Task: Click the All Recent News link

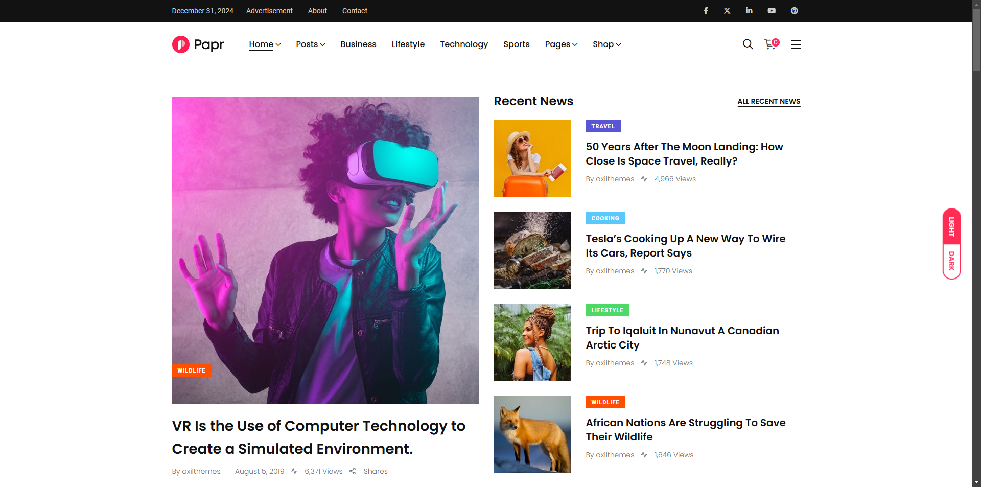Action: pyautogui.click(x=768, y=101)
